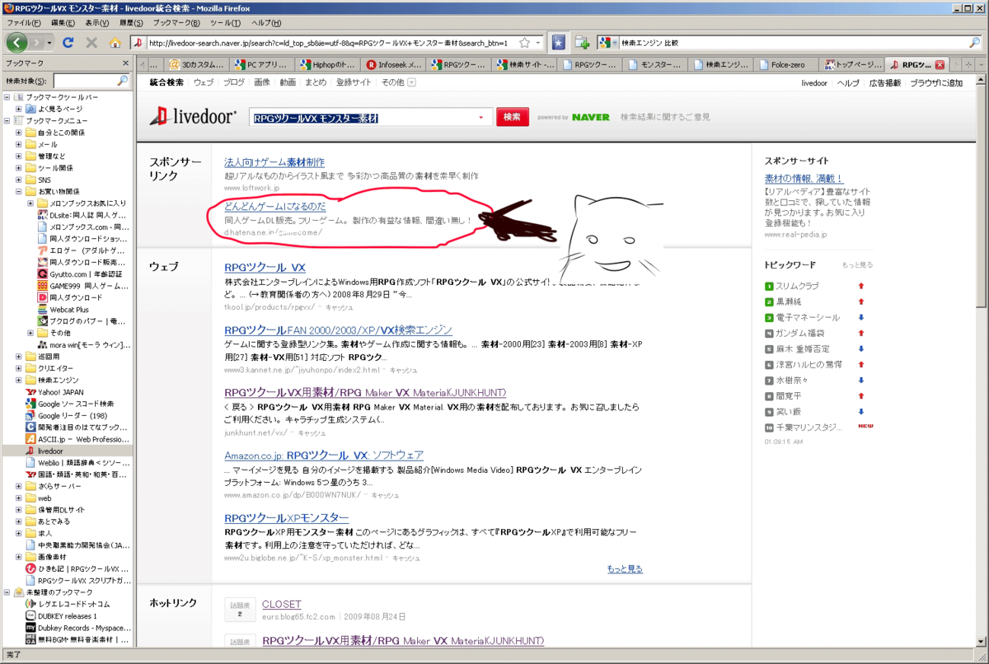989x664 pixels.
Task: Open the Amazon.co.jp RPGツクール VX result
Action: point(324,455)
